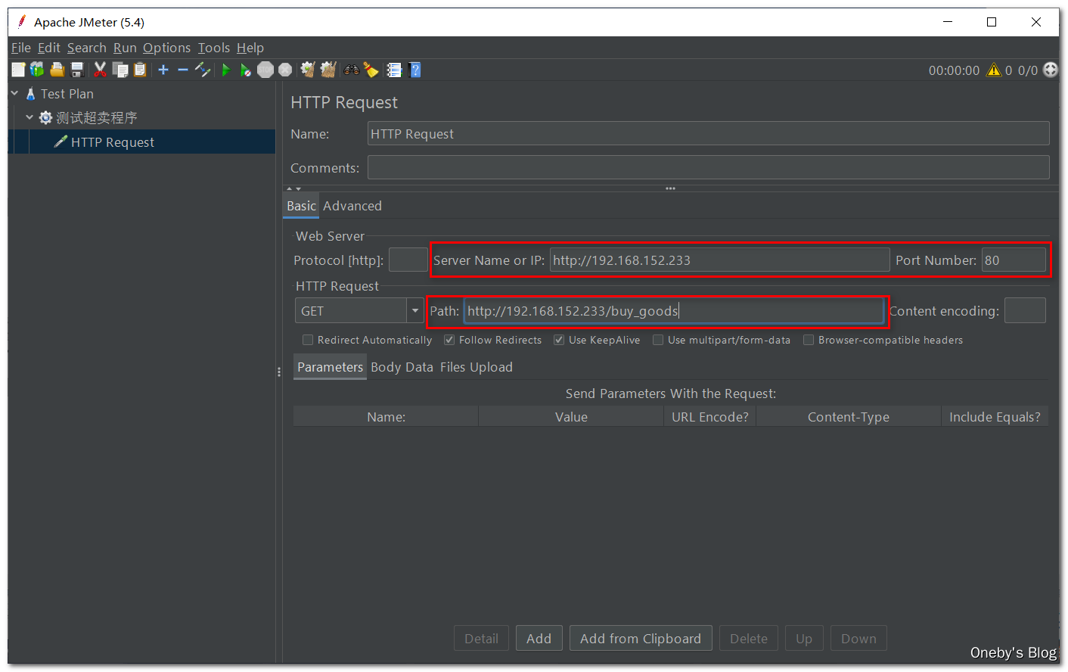Click the Name input field
The height and width of the screenshot is (672, 1068).
(x=708, y=133)
